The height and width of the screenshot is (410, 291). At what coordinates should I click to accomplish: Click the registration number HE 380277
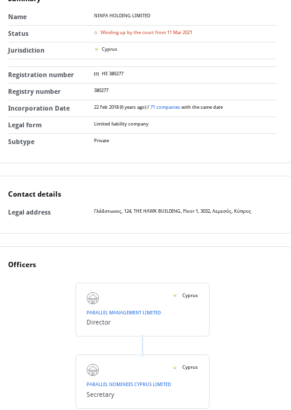tap(113, 74)
